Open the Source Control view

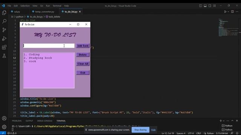pos(4,30)
